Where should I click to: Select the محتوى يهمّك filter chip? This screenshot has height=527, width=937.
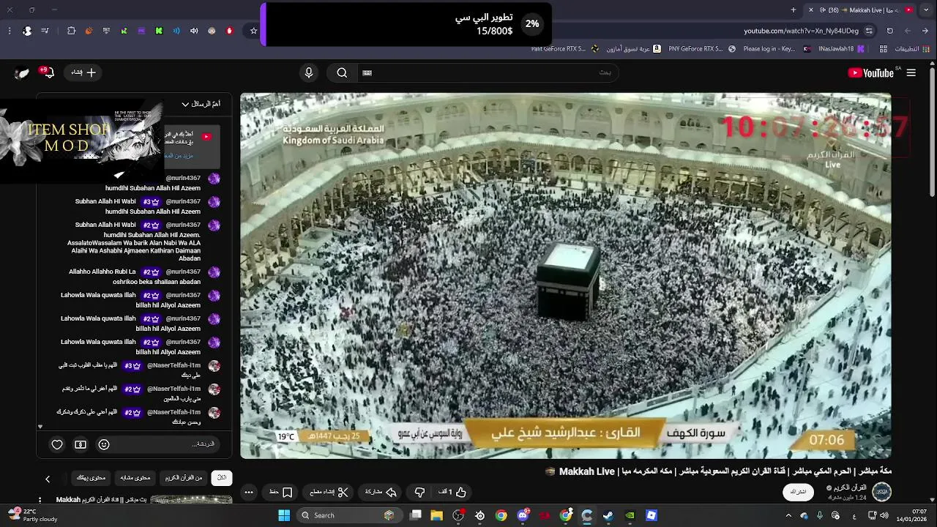pyautogui.click(x=92, y=478)
